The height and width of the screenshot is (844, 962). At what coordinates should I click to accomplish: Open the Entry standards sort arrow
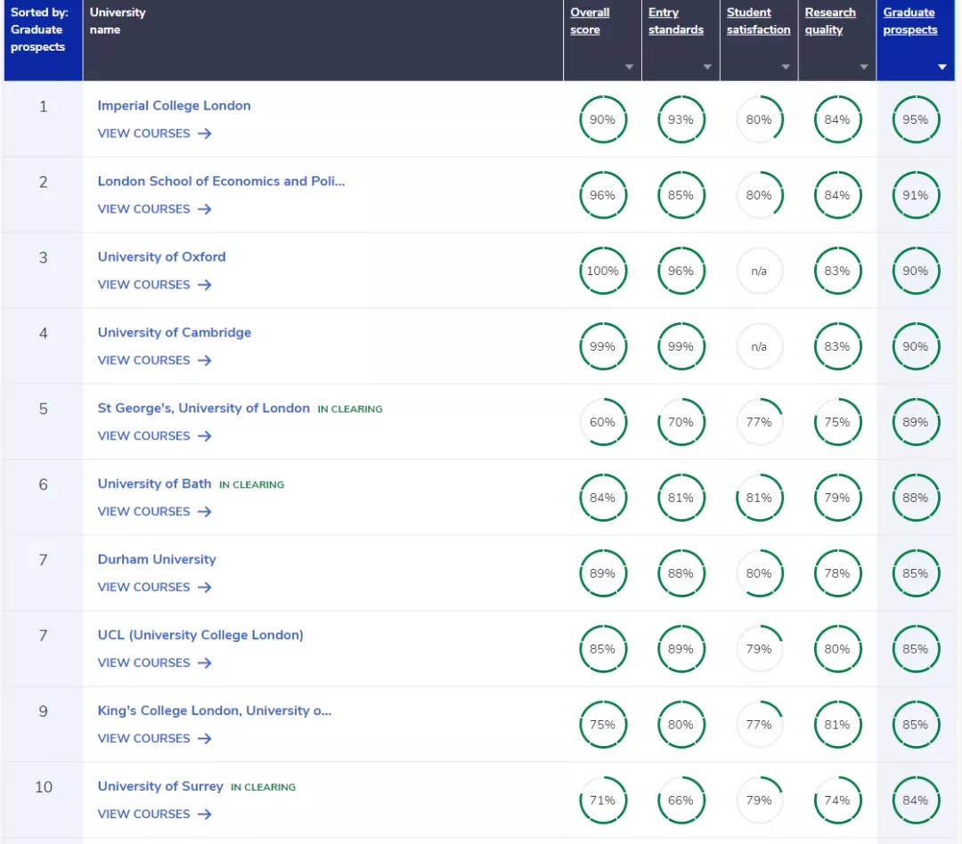pyautogui.click(x=707, y=67)
